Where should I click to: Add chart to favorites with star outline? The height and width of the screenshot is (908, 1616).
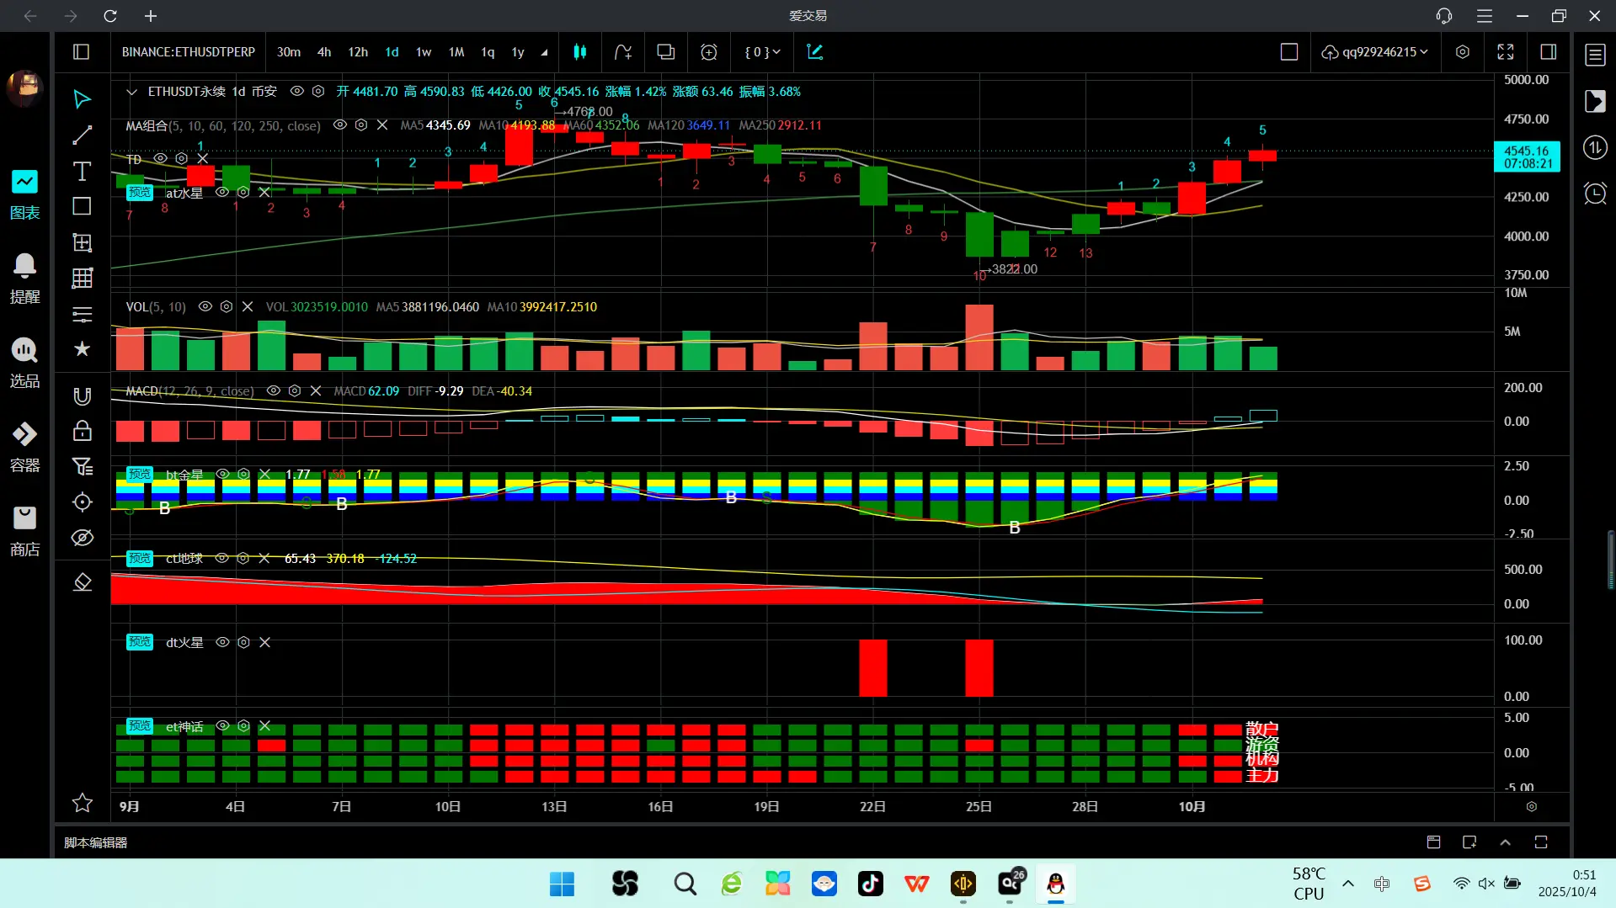82,803
